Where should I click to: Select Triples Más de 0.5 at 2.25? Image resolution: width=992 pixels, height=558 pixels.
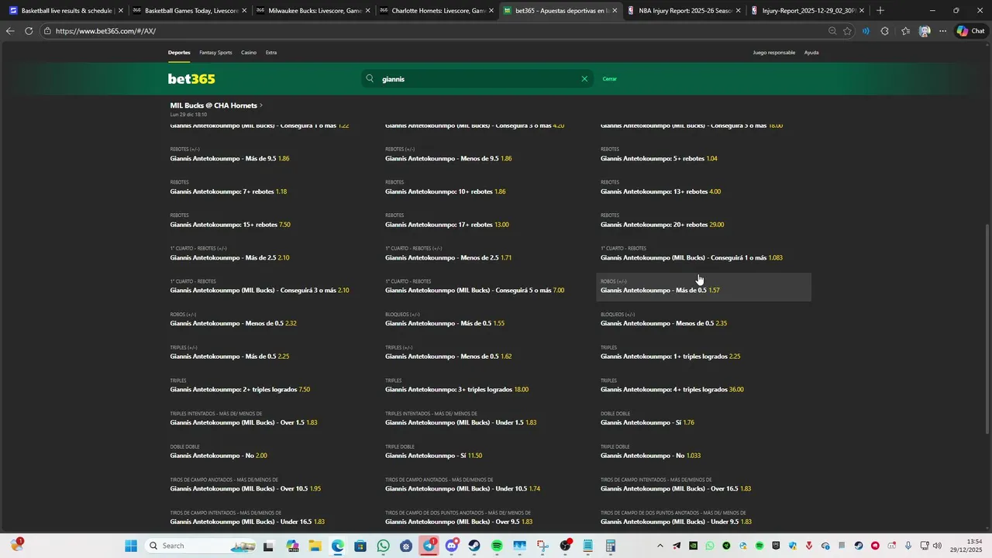pyautogui.click(x=229, y=356)
